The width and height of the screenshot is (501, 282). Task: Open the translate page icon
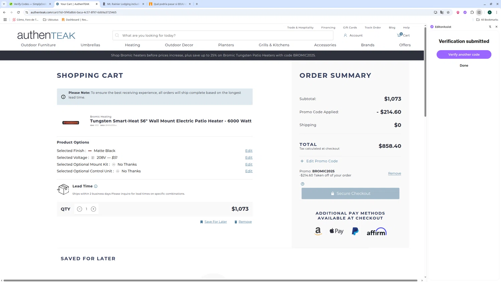click(442, 12)
